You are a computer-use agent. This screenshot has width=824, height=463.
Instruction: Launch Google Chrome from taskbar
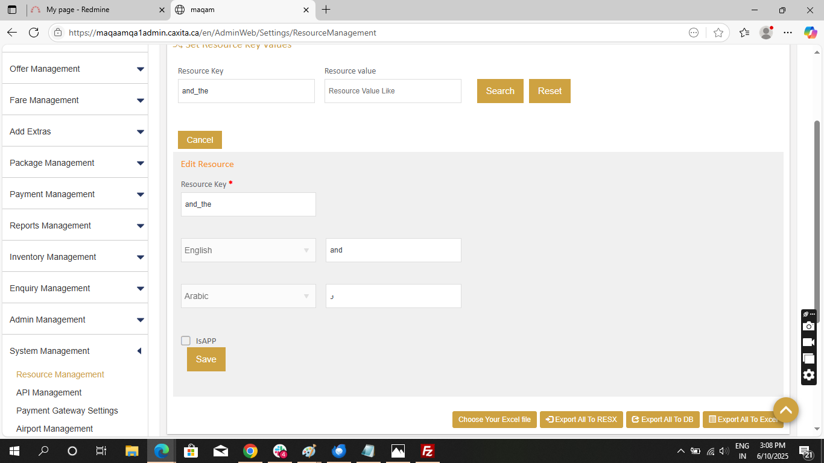tap(250, 451)
